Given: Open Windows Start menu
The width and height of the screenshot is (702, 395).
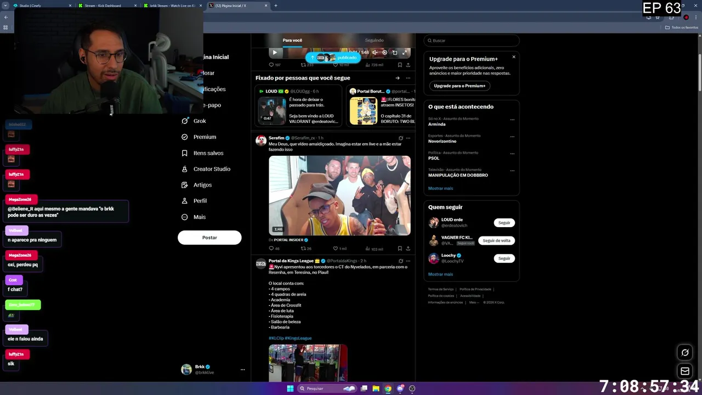Looking at the screenshot, I should pos(290,388).
